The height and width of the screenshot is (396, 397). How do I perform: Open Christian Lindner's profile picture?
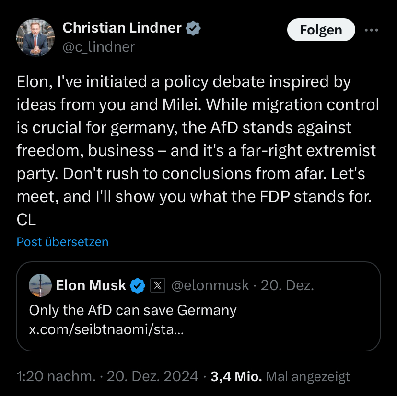[x=35, y=38]
